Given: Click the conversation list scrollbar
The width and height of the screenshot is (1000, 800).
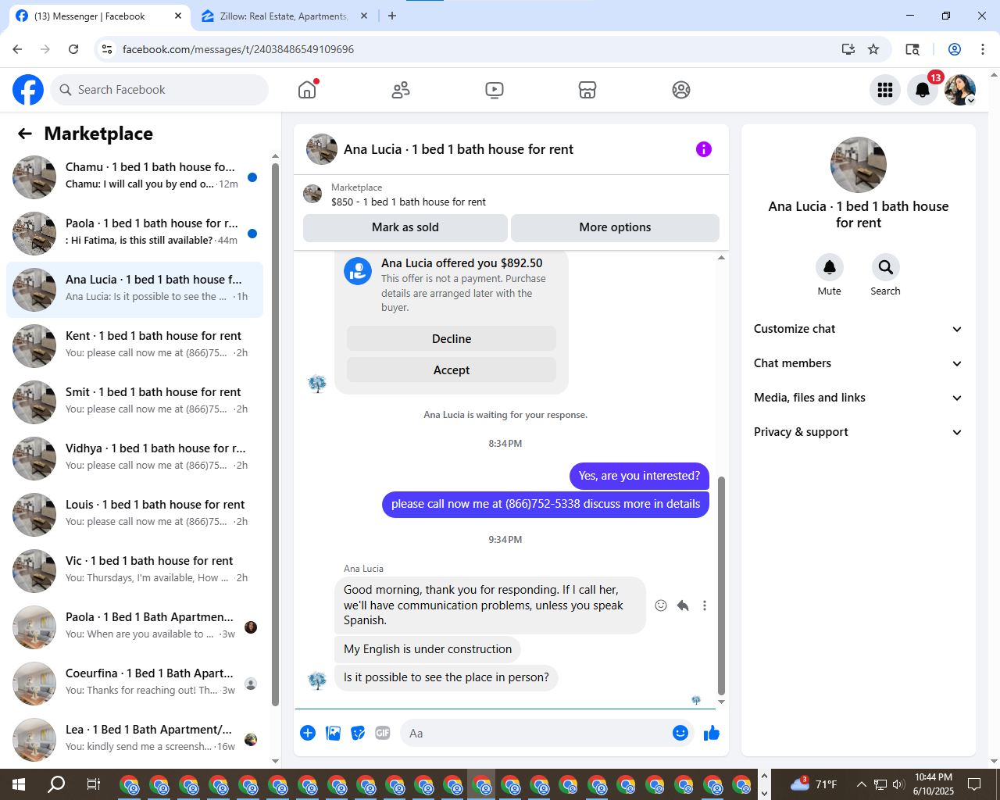Looking at the screenshot, I should point(275,434).
